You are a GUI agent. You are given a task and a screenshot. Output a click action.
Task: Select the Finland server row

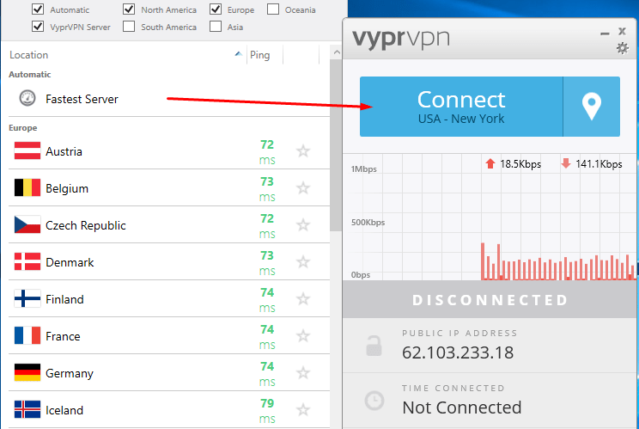(168, 299)
